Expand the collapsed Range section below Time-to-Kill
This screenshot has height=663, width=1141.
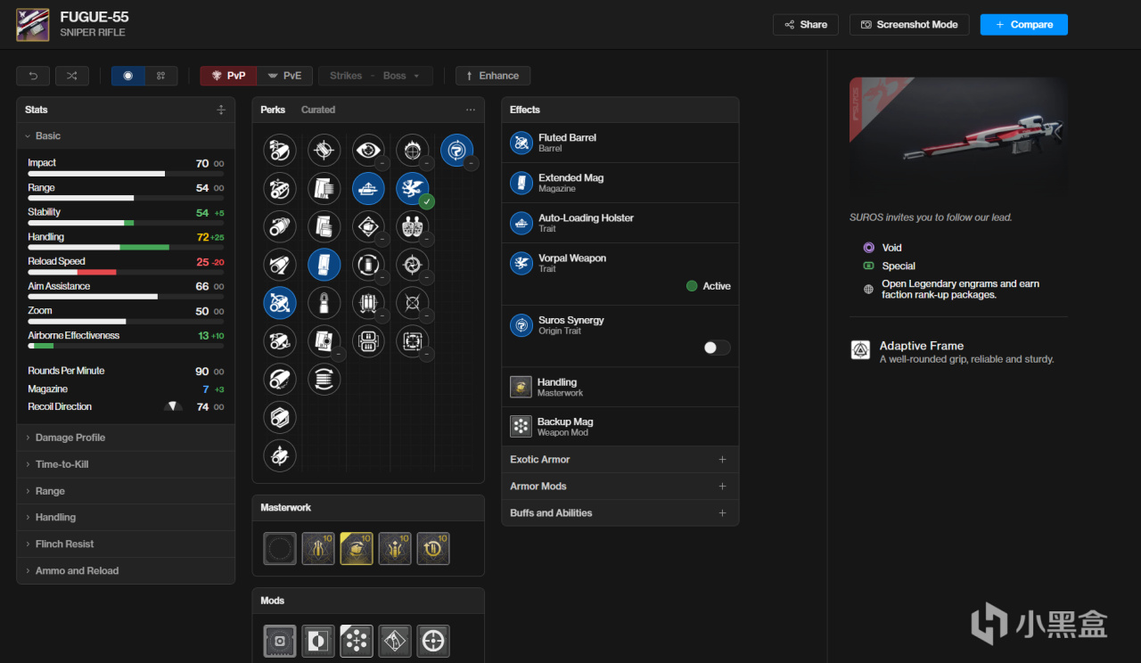126,491
